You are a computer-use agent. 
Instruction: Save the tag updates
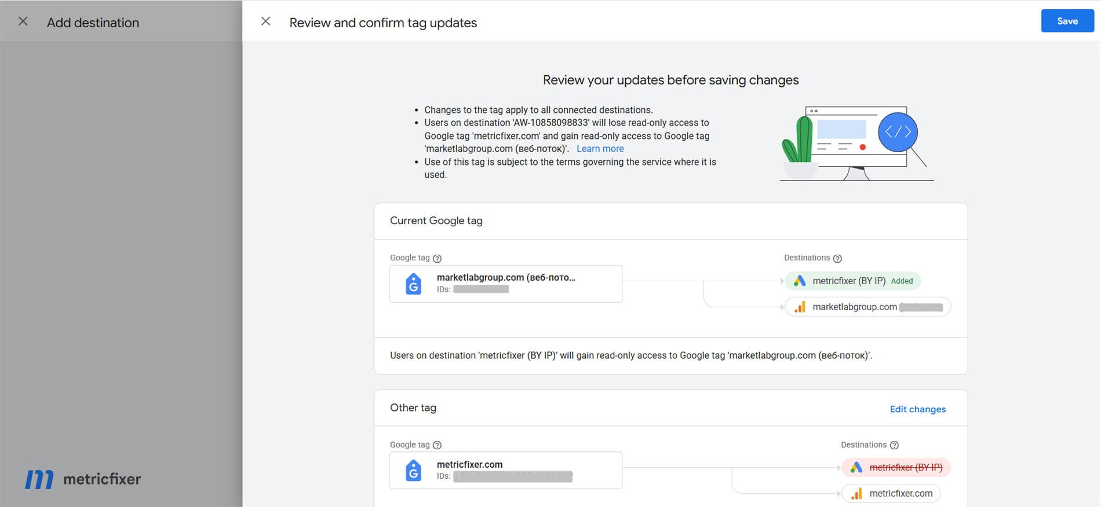[1067, 21]
